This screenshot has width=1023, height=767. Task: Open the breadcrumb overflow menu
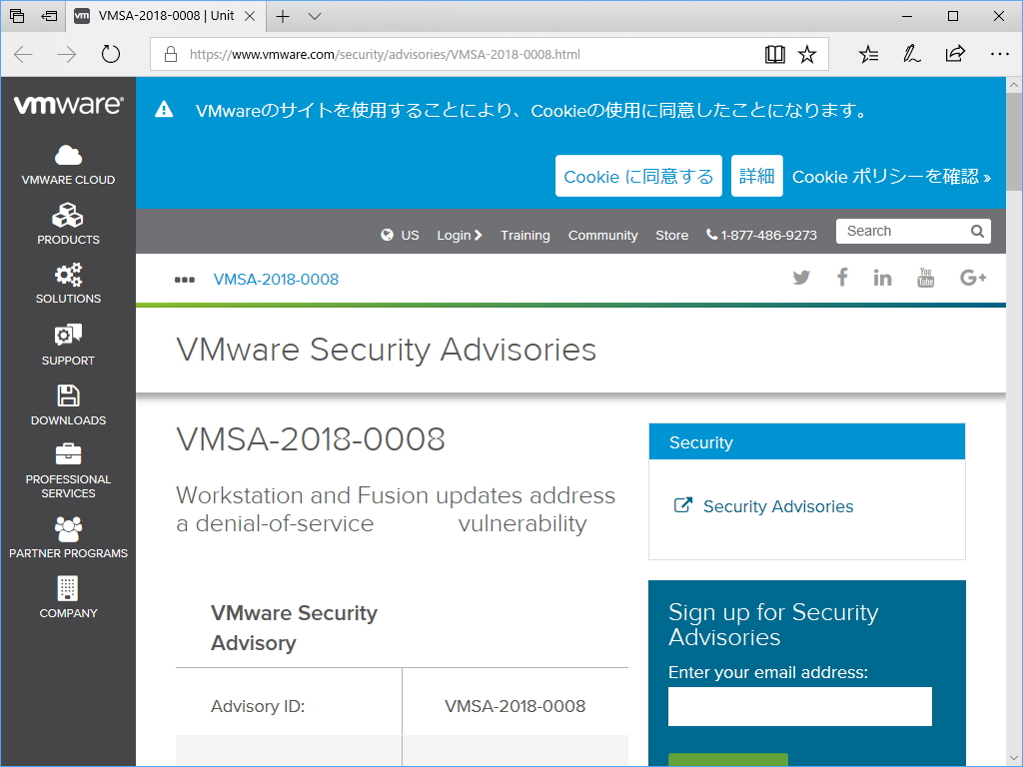pyautogui.click(x=185, y=280)
